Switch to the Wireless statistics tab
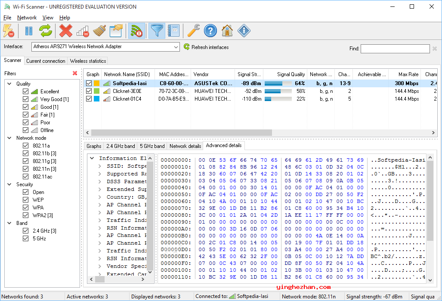This screenshot has height=301, width=442. click(88, 61)
